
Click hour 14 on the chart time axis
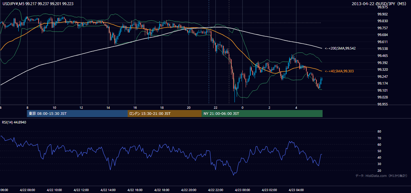(108, 107)
